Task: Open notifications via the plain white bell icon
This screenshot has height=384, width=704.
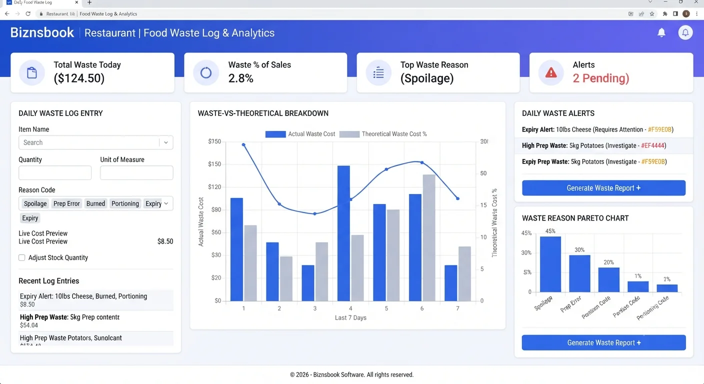Action: 661,33
